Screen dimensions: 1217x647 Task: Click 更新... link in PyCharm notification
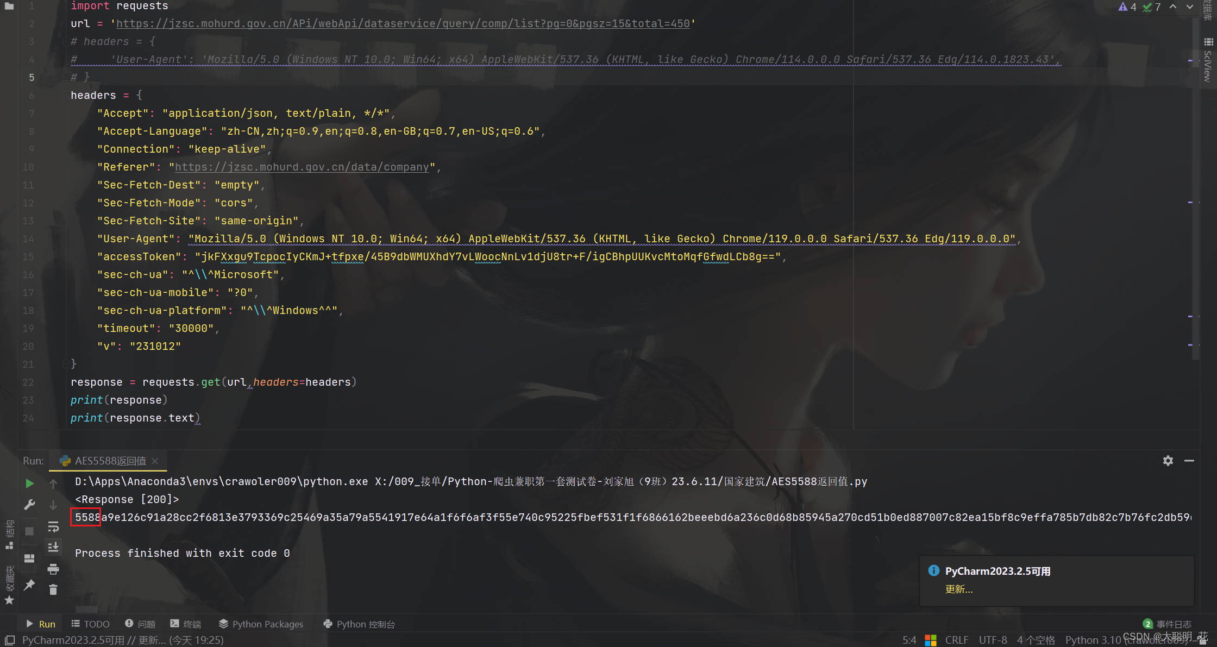tap(959, 589)
